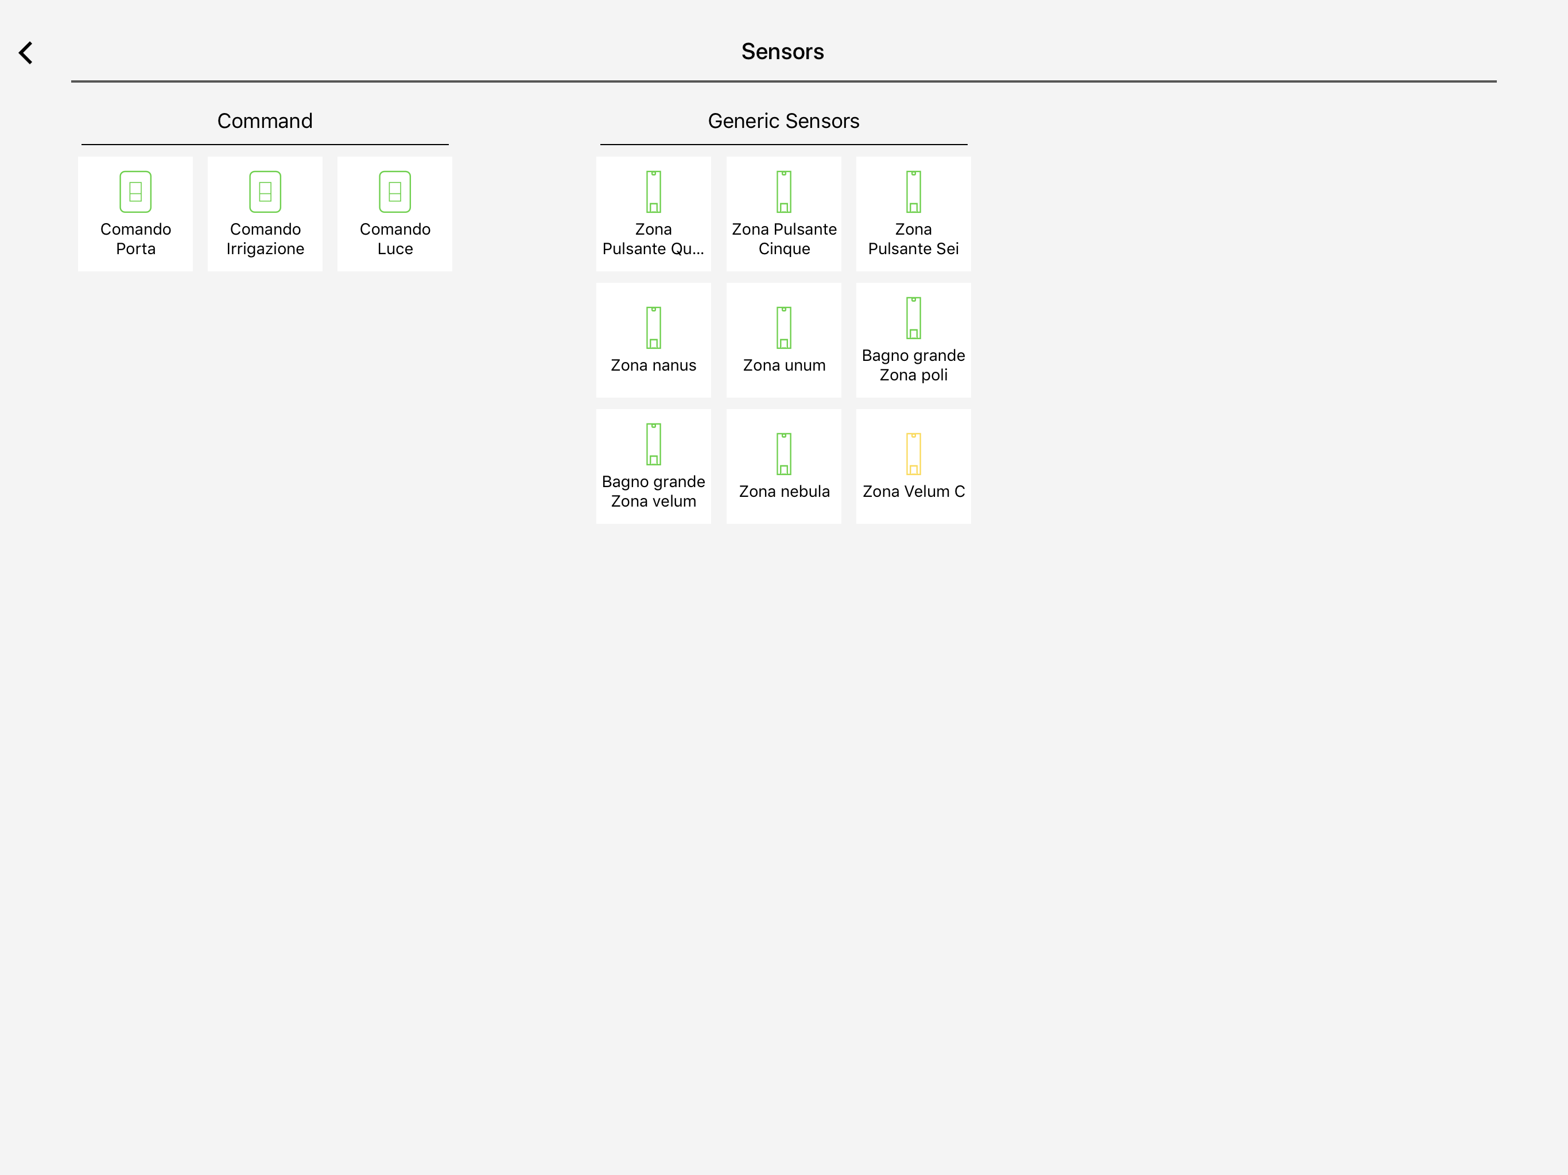Tap the Comando Porta switch icon
This screenshot has height=1175, width=1568.
135,192
